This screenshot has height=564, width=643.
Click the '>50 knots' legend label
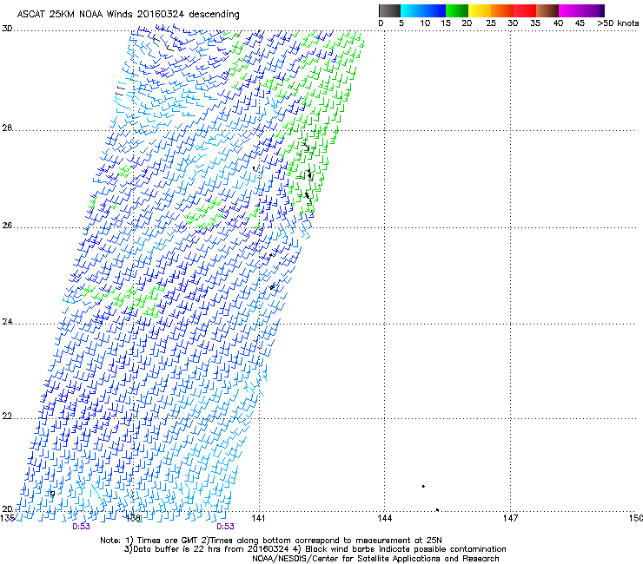coord(618,23)
